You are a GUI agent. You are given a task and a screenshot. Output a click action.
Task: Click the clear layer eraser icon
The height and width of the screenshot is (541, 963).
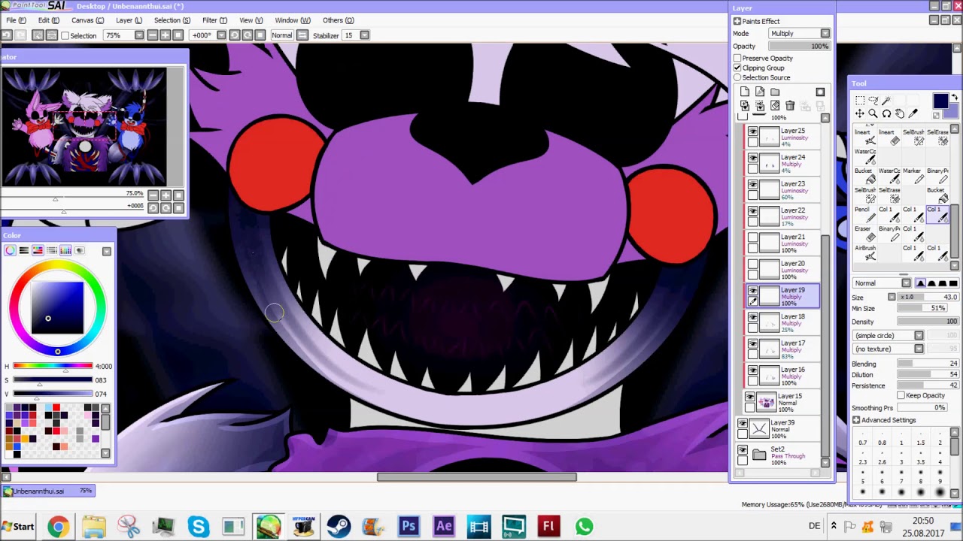click(x=775, y=106)
